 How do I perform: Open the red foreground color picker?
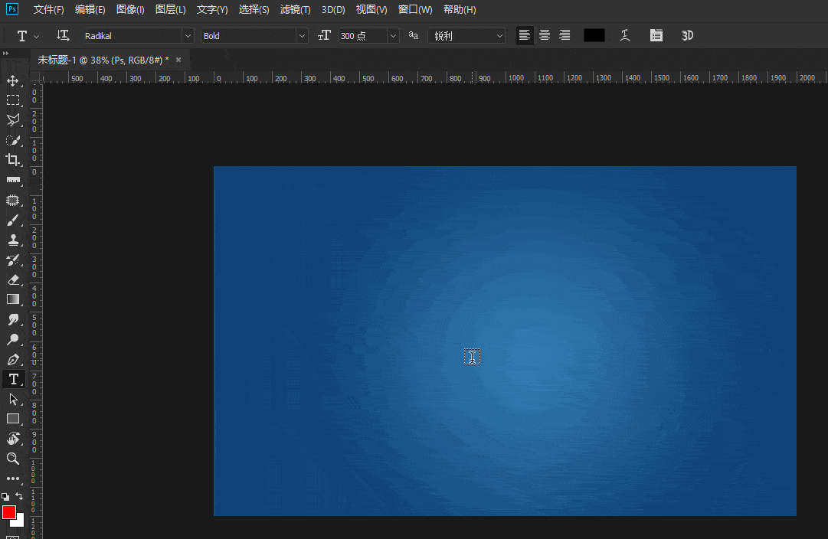[8, 512]
